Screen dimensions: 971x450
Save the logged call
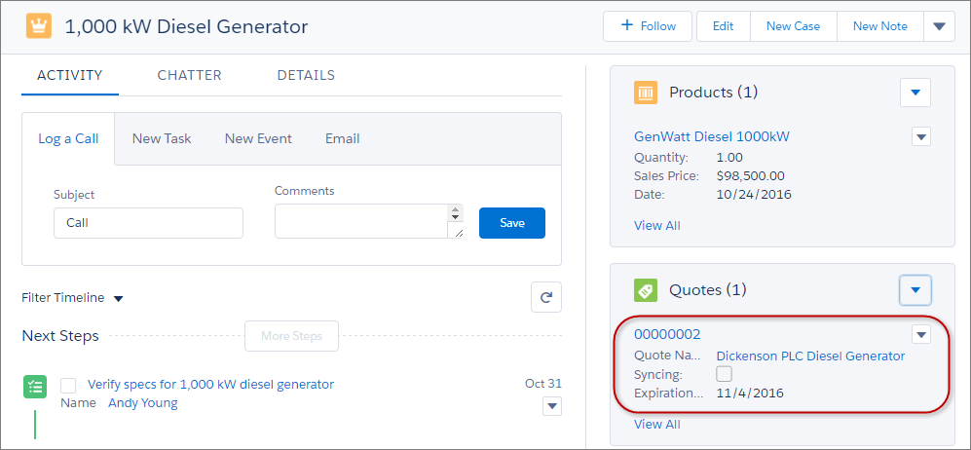pos(512,223)
